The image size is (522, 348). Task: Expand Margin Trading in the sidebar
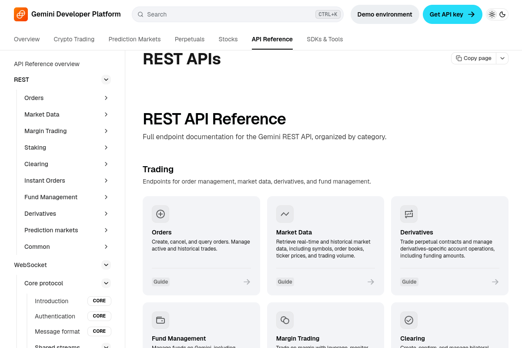click(x=106, y=131)
